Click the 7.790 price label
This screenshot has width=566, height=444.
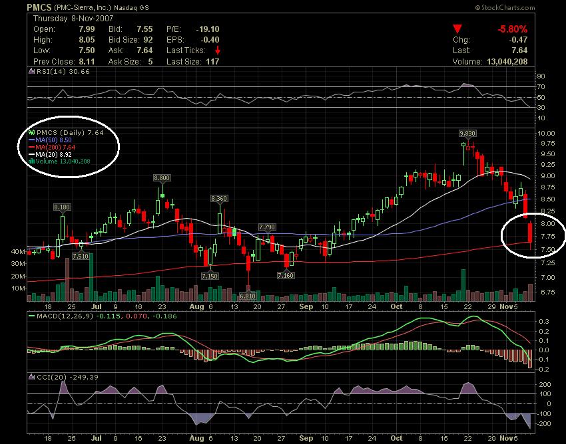(267, 227)
